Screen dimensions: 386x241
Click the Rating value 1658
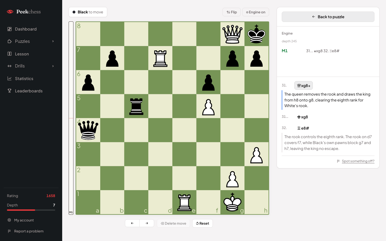coord(51,196)
